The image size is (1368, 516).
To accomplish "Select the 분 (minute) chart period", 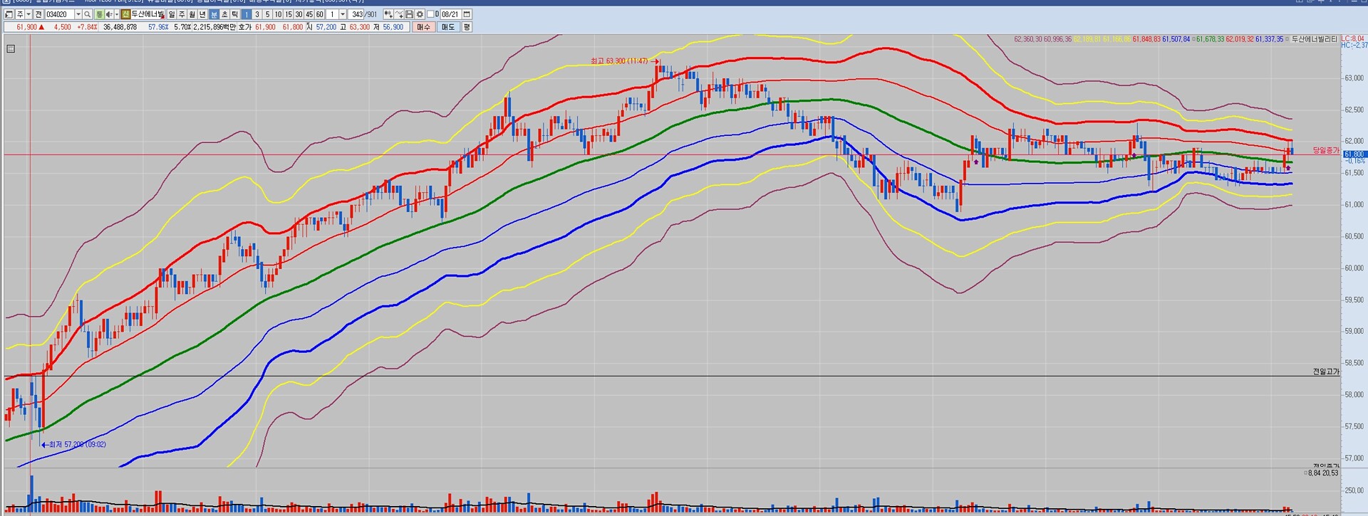I will point(214,14).
